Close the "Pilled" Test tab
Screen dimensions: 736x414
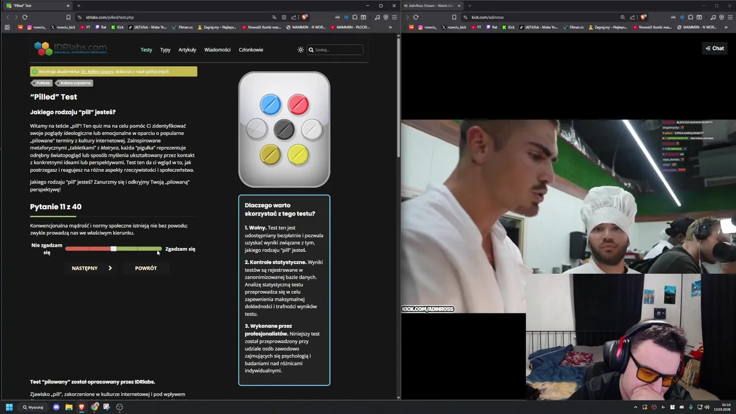(68, 6)
